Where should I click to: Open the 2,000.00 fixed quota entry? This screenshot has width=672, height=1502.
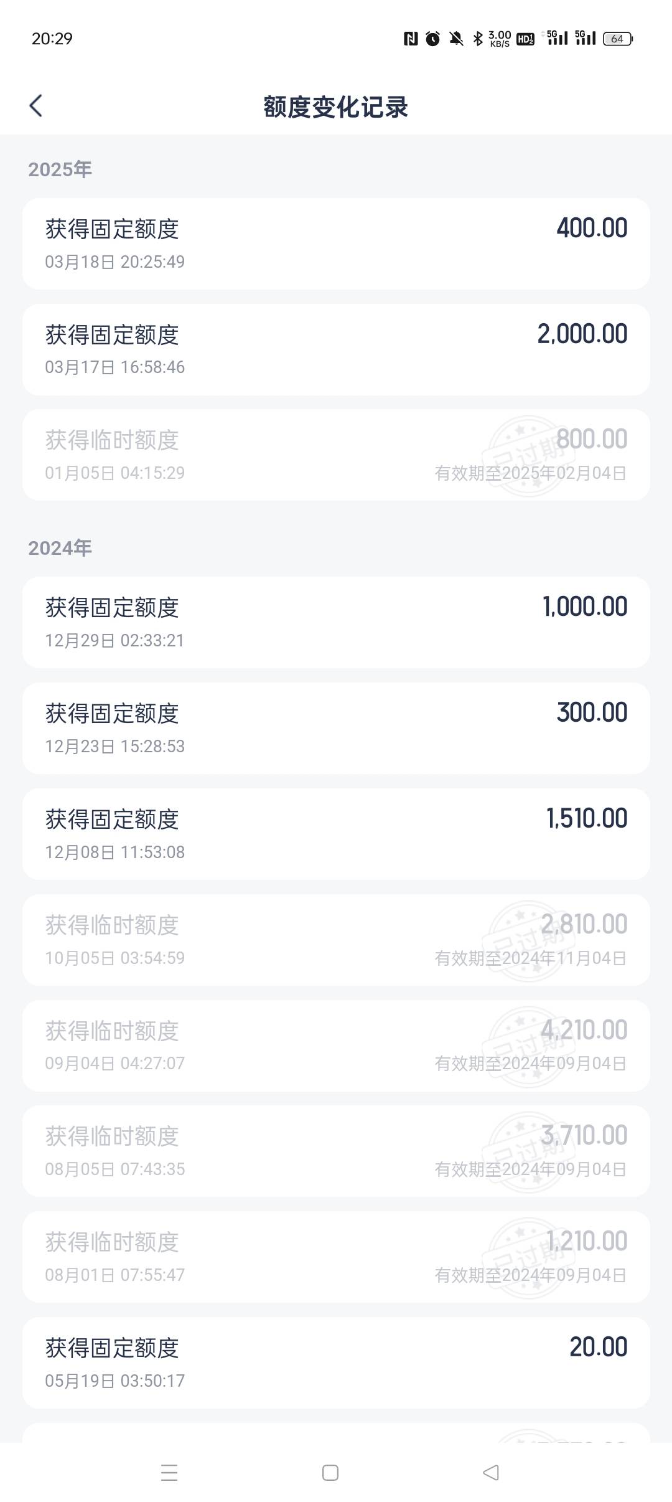click(336, 349)
